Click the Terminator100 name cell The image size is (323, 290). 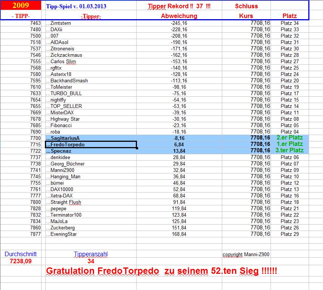(91, 215)
